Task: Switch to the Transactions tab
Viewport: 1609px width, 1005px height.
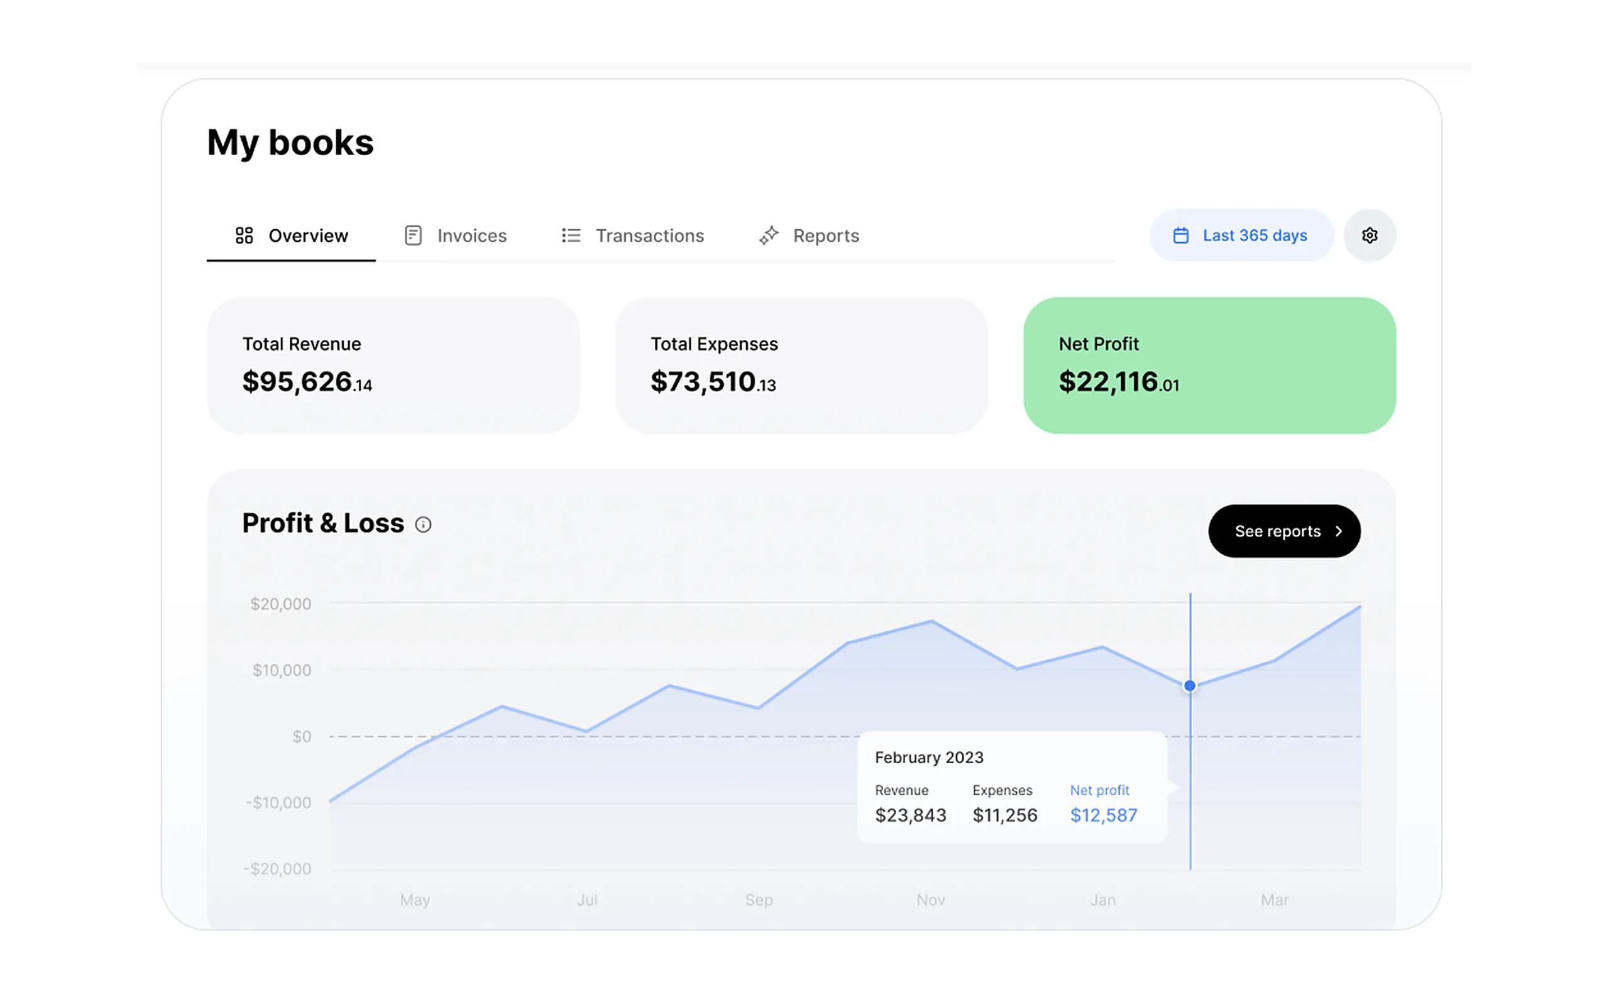Action: [x=632, y=236]
